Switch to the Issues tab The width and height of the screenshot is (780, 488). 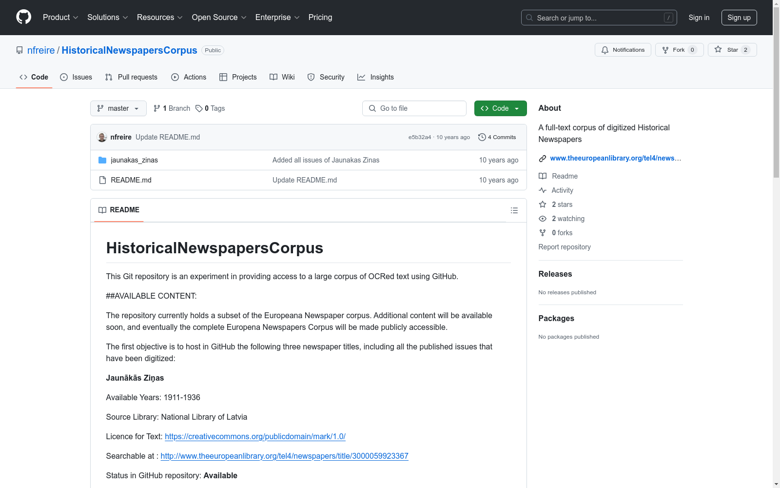[76, 77]
